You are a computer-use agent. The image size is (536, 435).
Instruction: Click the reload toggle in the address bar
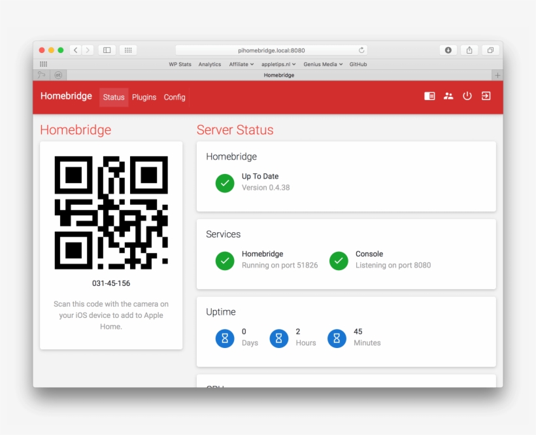(361, 50)
